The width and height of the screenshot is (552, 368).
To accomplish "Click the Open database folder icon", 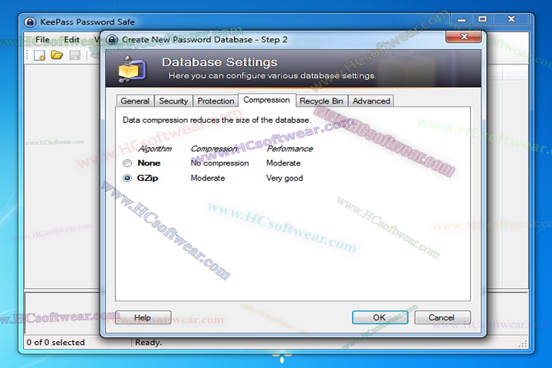I will coord(57,55).
